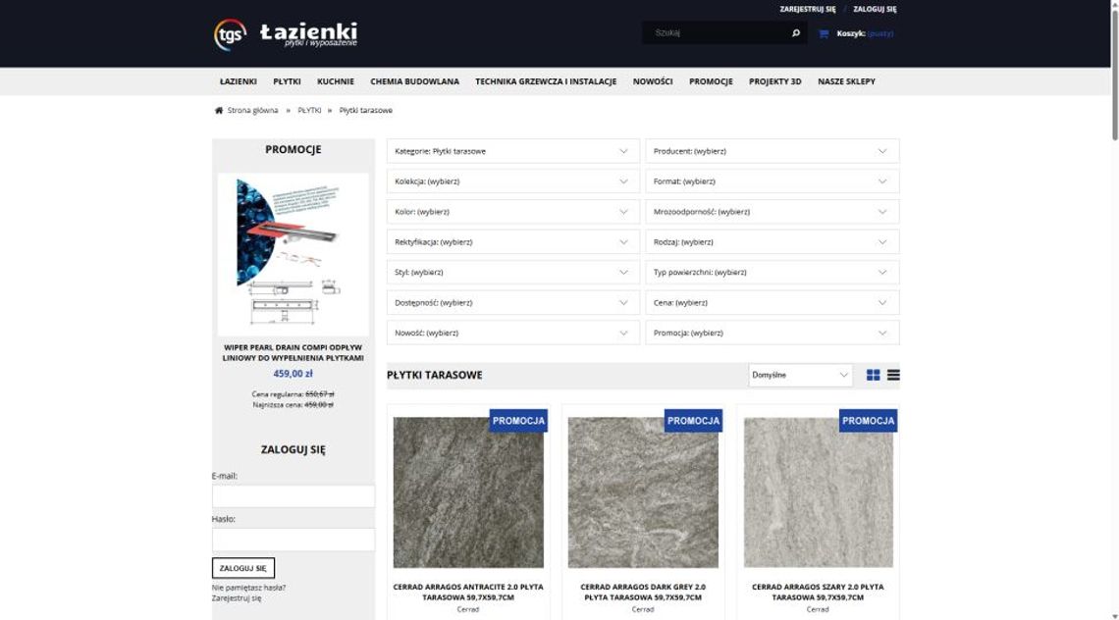Viewport: 1119px width, 620px height.
Task: Expand the Producent filter dropdown
Action: pyautogui.click(x=772, y=151)
